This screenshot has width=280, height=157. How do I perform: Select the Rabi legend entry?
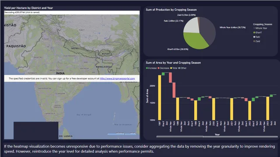(257, 37)
